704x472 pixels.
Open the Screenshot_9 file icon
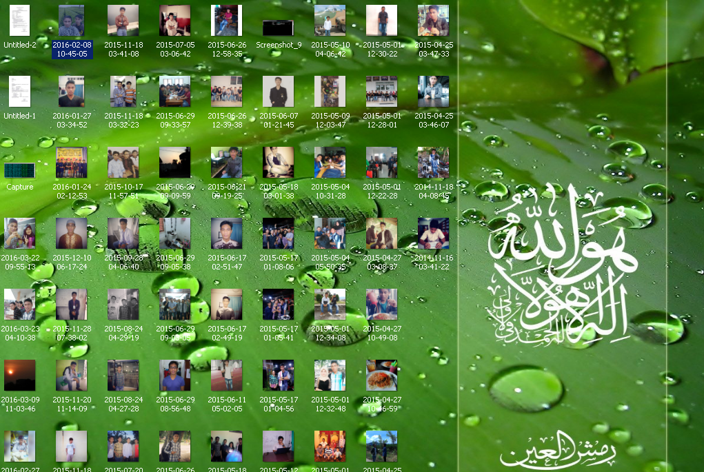pos(279,28)
